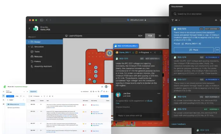Open the Layers/Objects panel
The image size is (221, 134).
coord(74,36)
